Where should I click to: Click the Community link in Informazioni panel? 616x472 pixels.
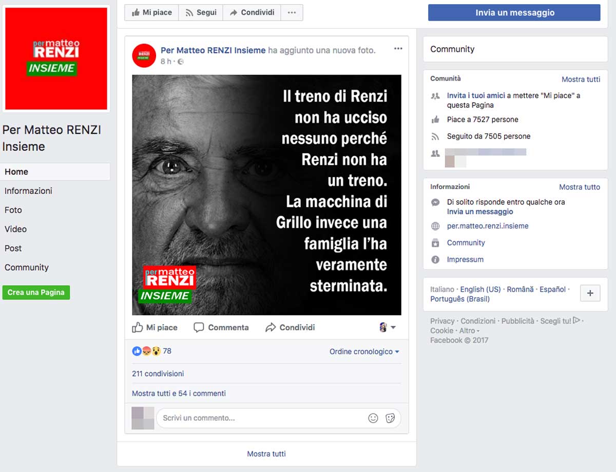coord(466,242)
